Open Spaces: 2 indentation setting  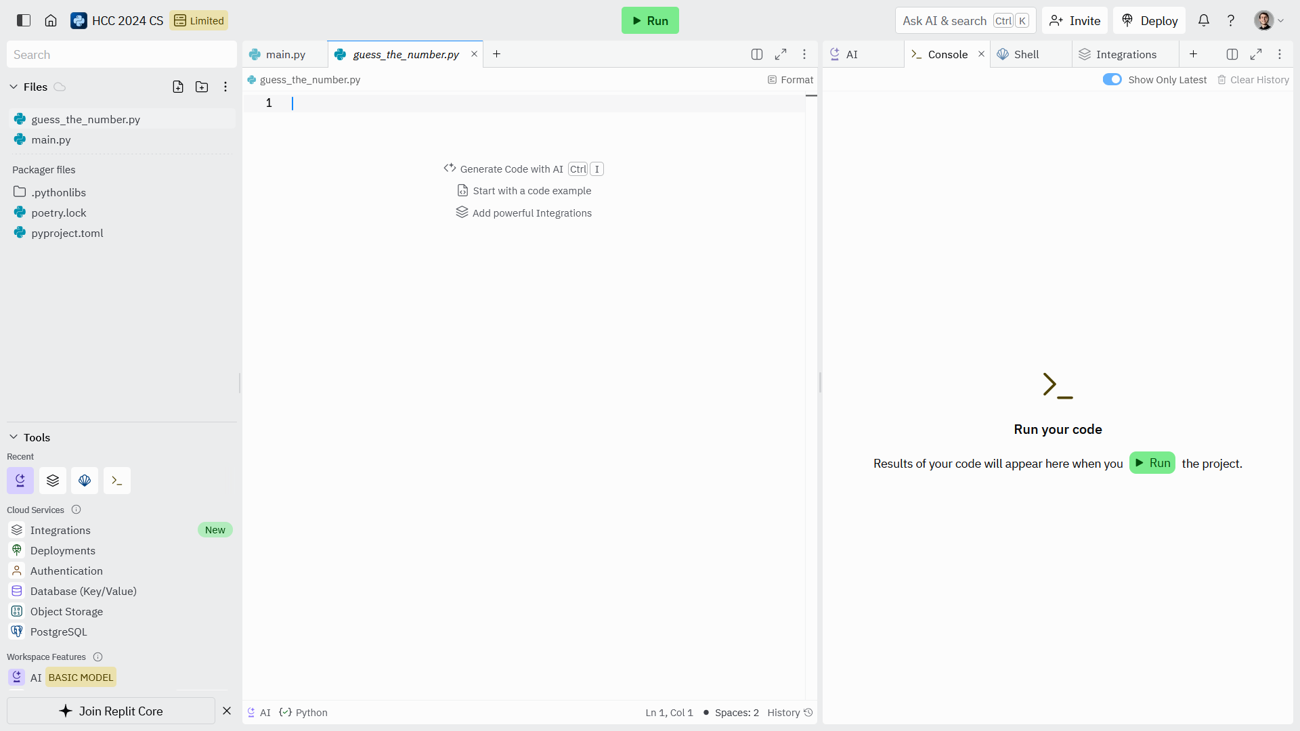[x=737, y=713]
